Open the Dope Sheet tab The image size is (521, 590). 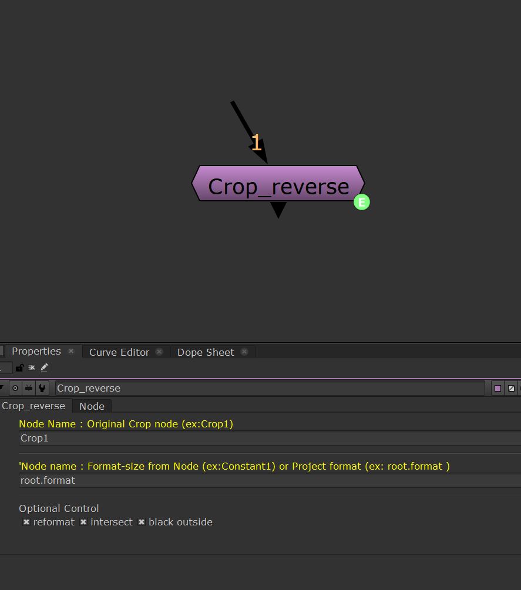[206, 352]
